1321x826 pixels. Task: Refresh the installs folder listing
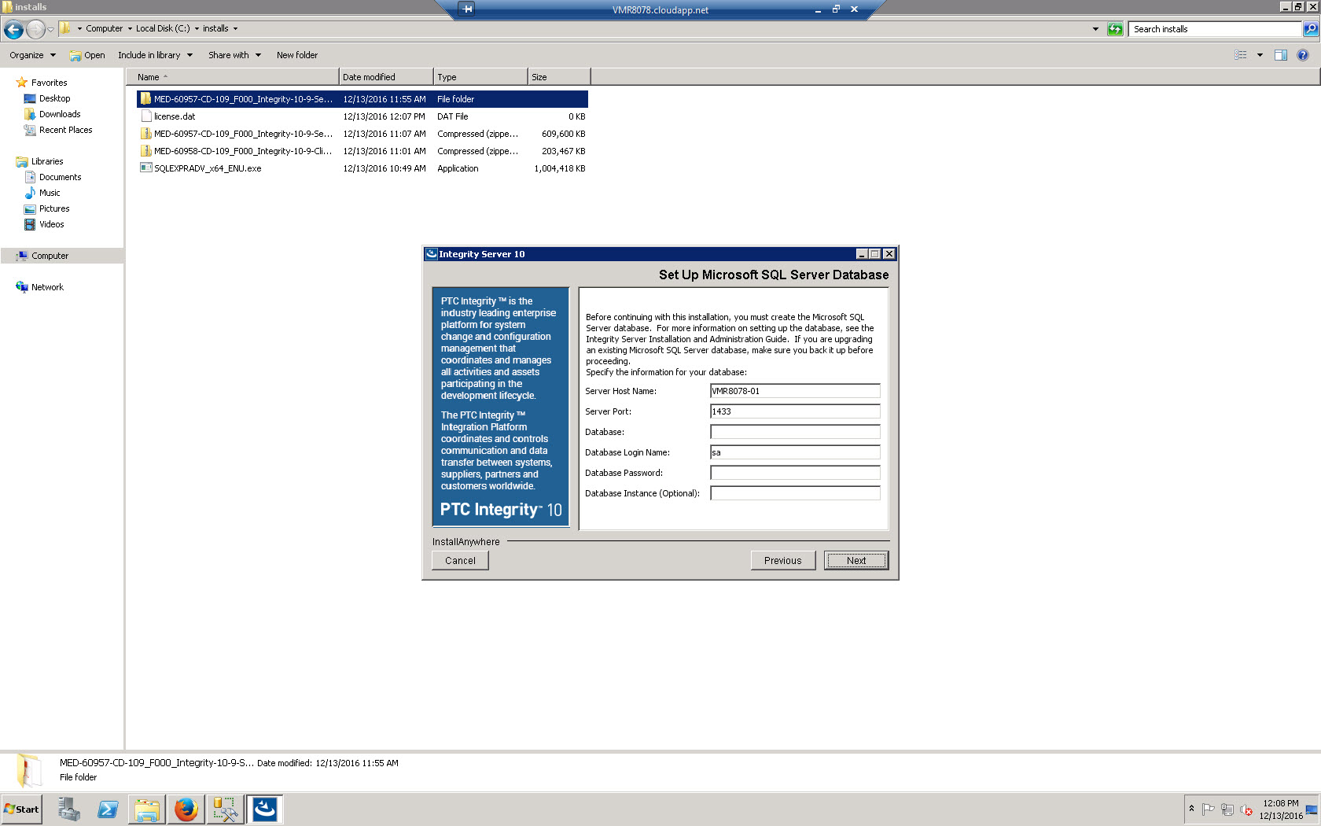(1115, 29)
